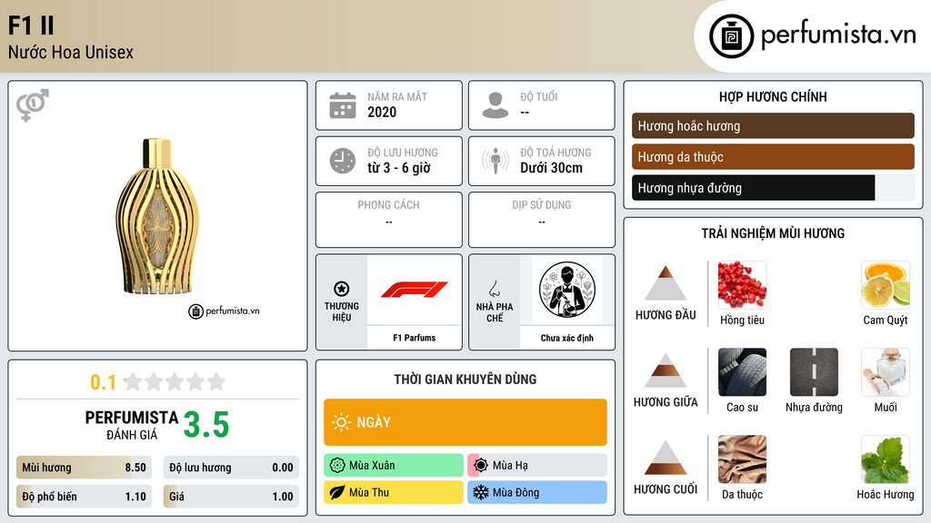Click the Hương cuối pyramid icon
931x523 pixels.
666,458
